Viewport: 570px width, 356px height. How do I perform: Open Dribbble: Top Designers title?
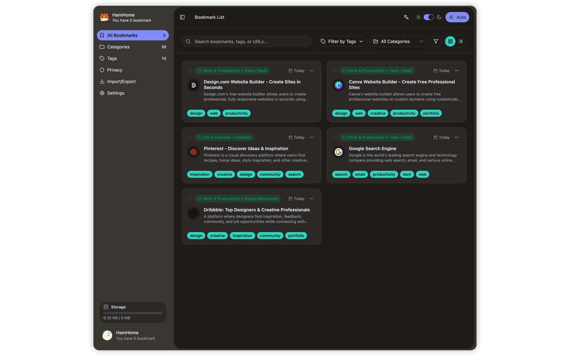pos(257,210)
